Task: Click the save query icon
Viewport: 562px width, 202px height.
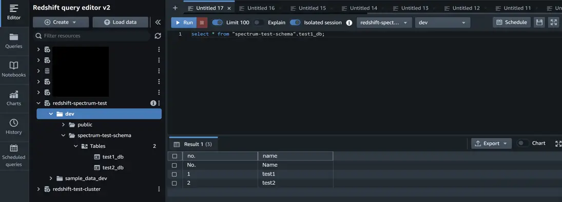Action: [539, 23]
